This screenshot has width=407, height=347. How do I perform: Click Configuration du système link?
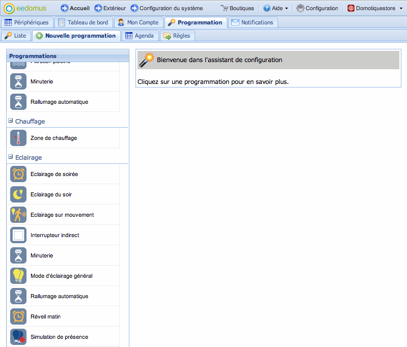167,8
